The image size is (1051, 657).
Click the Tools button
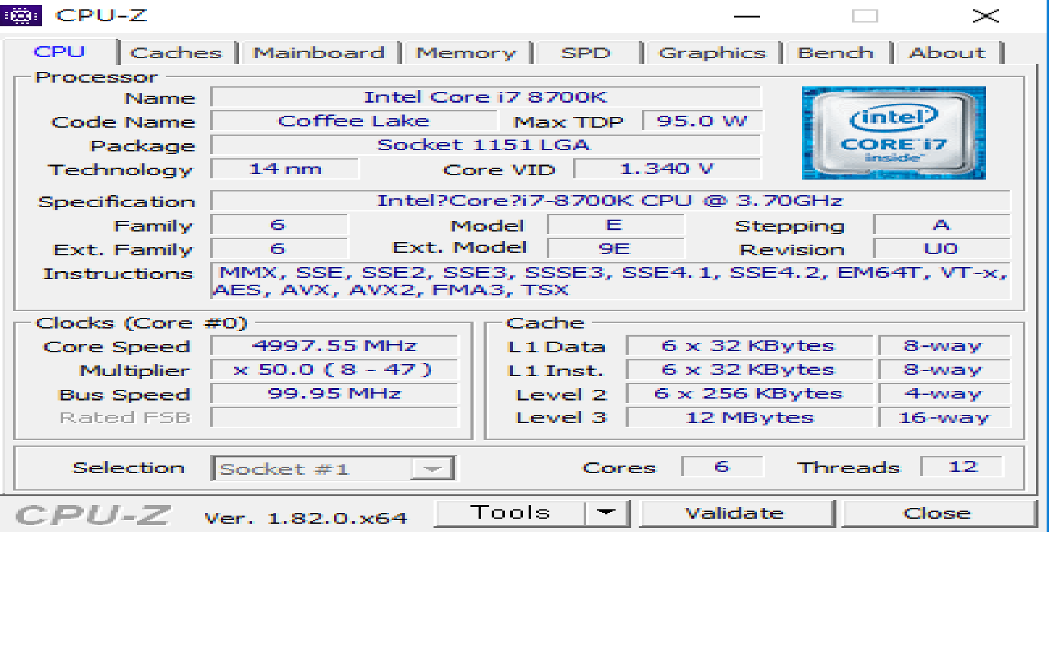[510, 512]
